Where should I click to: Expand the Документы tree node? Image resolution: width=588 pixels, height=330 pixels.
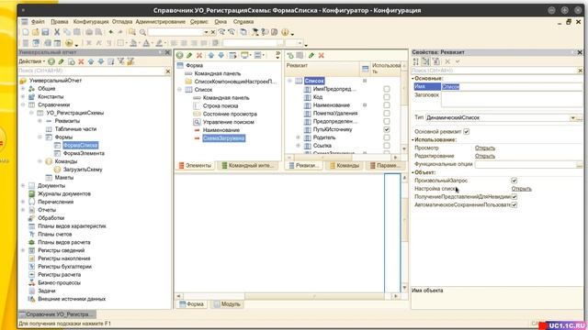[23, 185]
